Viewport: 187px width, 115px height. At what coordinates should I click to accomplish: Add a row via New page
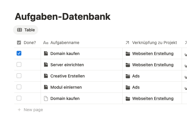pyautogui.click(x=30, y=110)
